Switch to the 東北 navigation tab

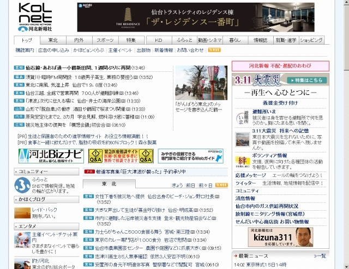point(53,40)
